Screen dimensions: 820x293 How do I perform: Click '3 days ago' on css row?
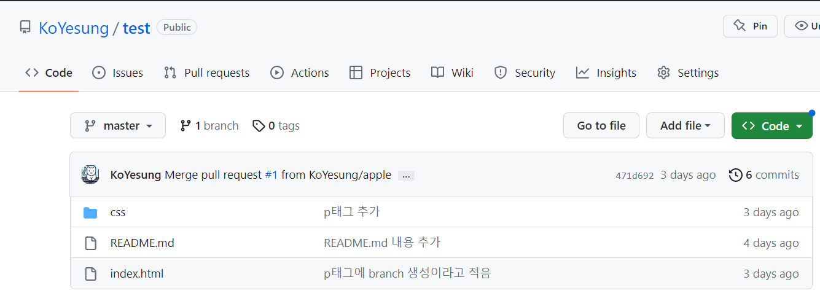click(771, 213)
